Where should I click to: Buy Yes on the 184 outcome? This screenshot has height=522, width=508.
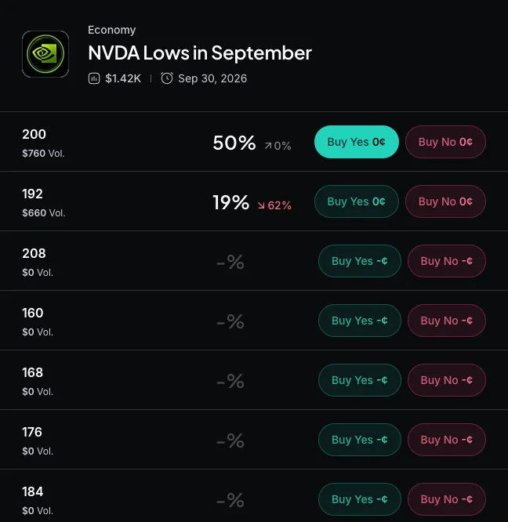click(360, 499)
